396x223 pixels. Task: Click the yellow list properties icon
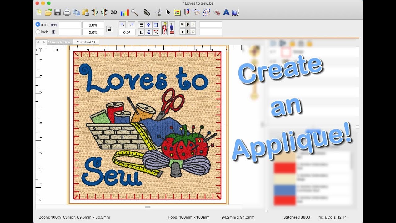177,12
